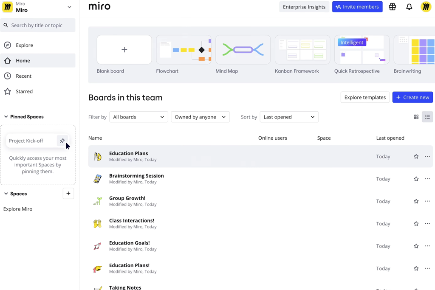Collapse the Spaces section
Screen dimensions: 435x290
6,194
